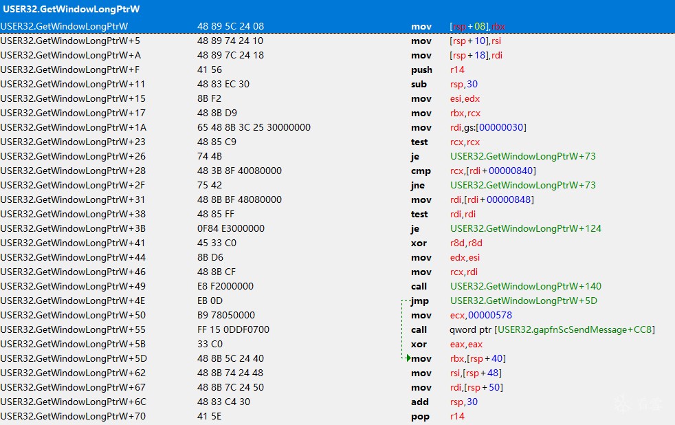Click bytes B9 78050000
This screenshot has height=425, width=675.
[226, 315]
